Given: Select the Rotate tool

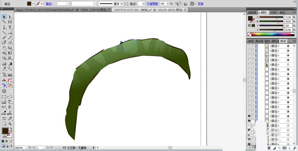Looking at the screenshot, I should [4, 48].
